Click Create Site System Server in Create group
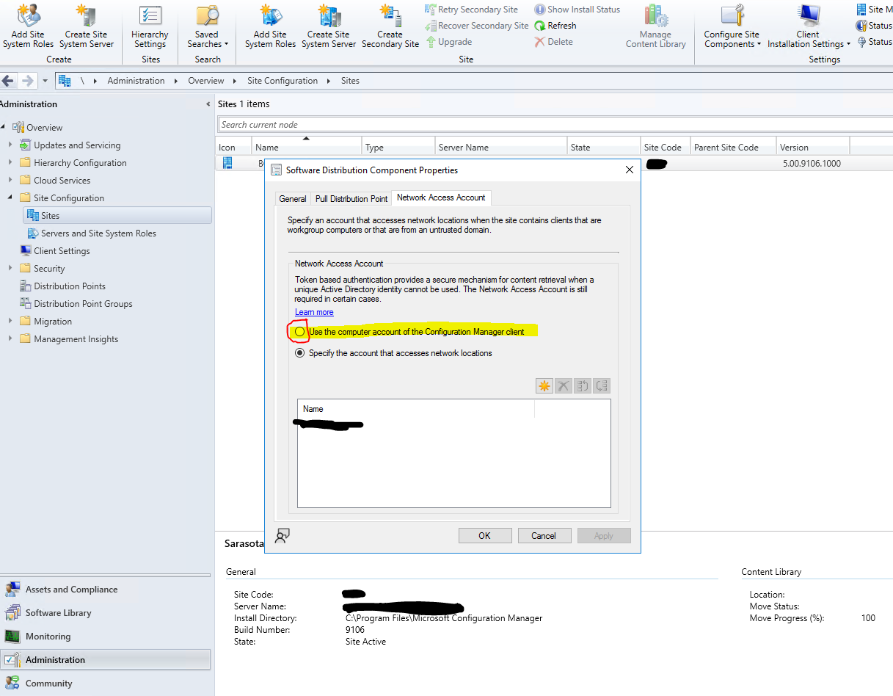 [87, 26]
